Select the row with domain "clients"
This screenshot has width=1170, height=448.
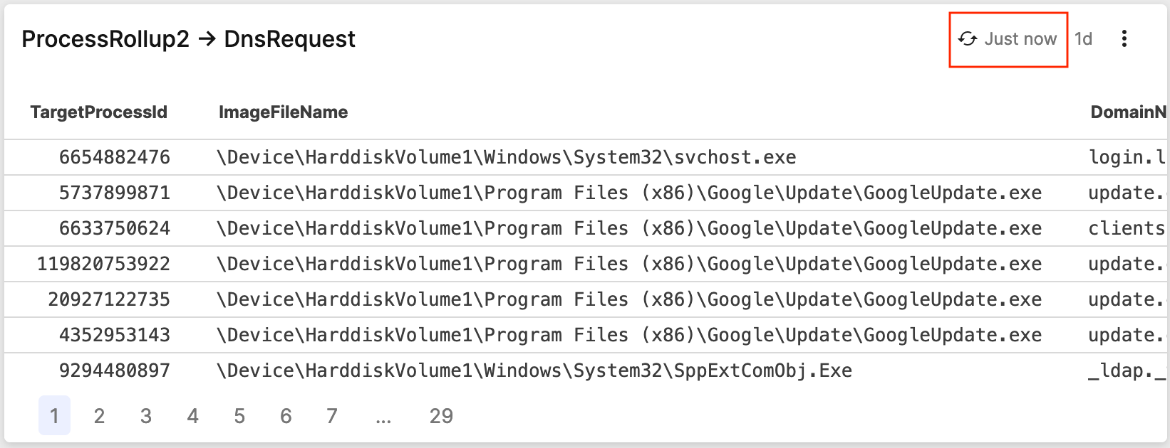[499, 228]
